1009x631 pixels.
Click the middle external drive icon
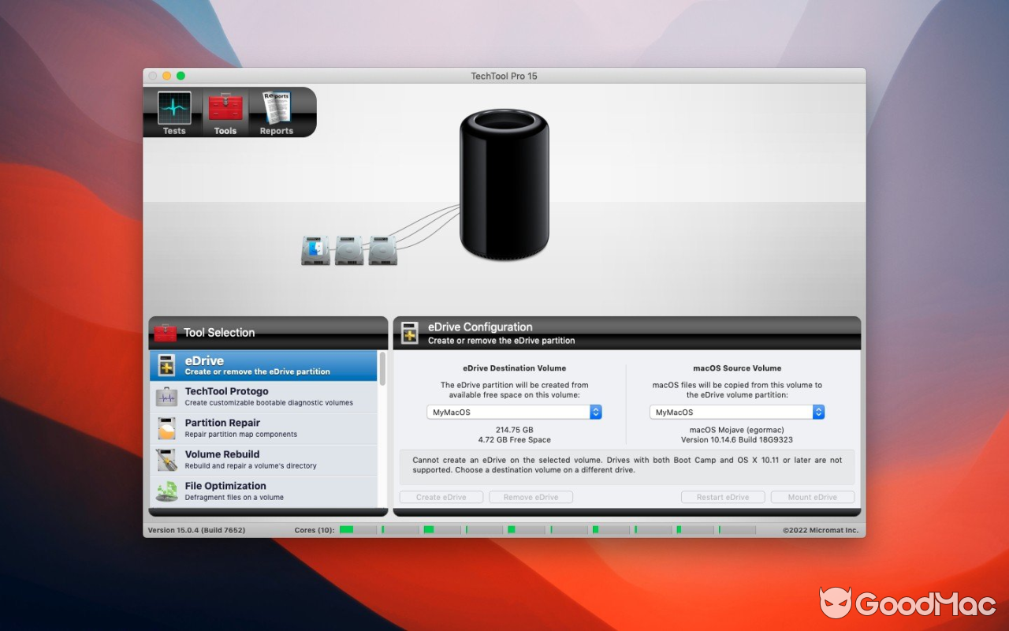(x=348, y=248)
